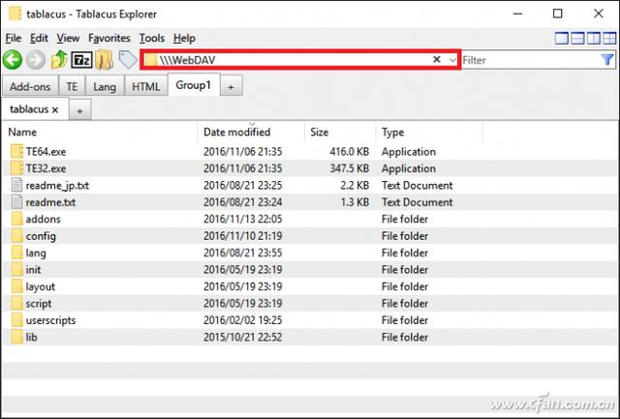Click the script folder icon
Image resolution: width=620 pixels, height=419 pixels.
[x=17, y=304]
